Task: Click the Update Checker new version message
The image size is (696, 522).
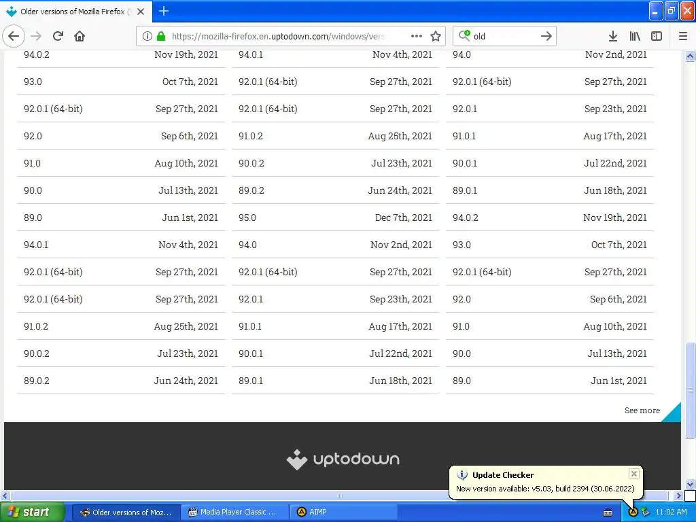Action: 545,489
